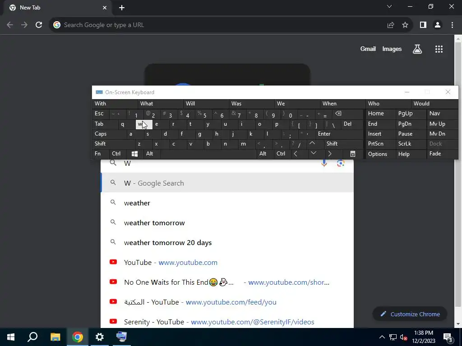The width and height of the screenshot is (462, 346).
Task: Click Customize Chrome button
Action: click(410, 314)
